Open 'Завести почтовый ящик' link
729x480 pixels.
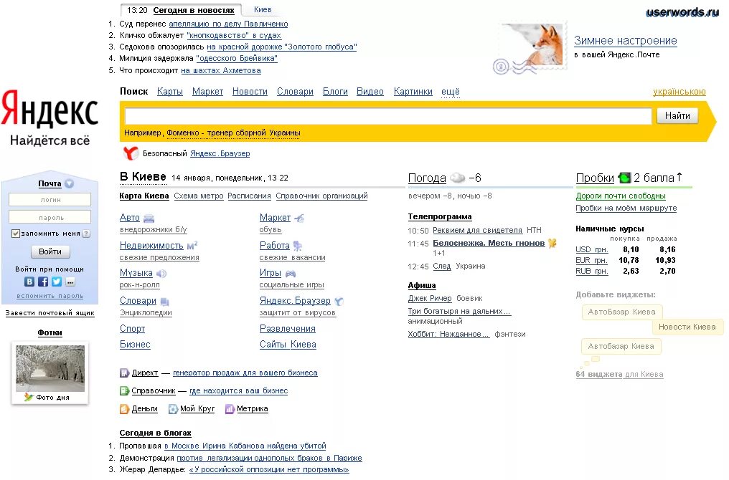point(50,313)
